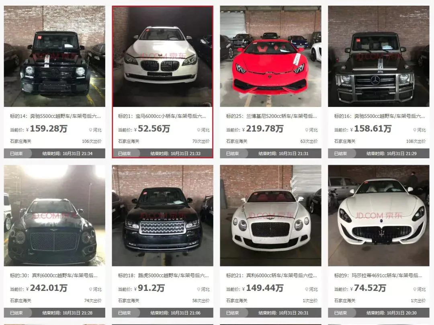The width and height of the screenshot is (434, 325).
Task: Click the white Maserati 4691cc car image
Action: point(379,215)
